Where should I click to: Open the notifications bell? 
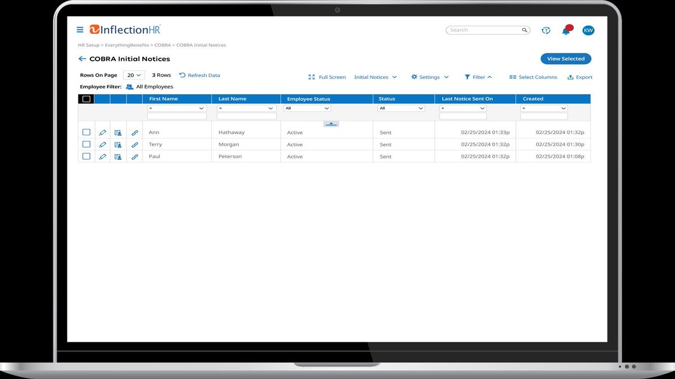566,30
